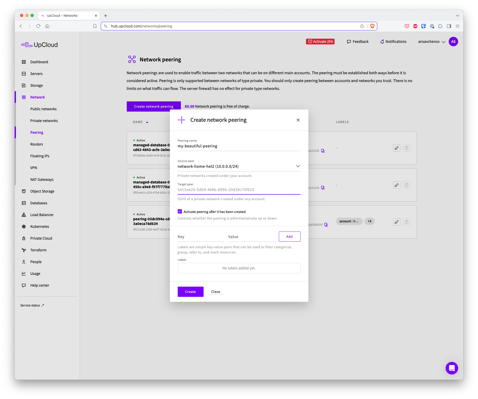478x399 pixels.
Task: Click the Activate 2FA button
Action: pos(320,41)
